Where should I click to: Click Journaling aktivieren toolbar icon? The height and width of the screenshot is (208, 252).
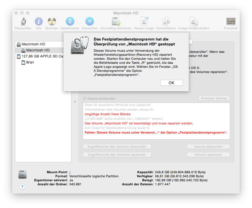(116, 22)
